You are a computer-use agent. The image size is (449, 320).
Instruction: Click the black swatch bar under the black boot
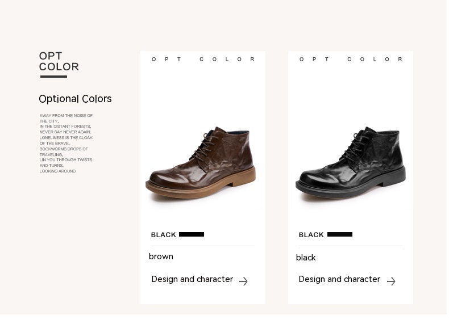[x=340, y=234]
